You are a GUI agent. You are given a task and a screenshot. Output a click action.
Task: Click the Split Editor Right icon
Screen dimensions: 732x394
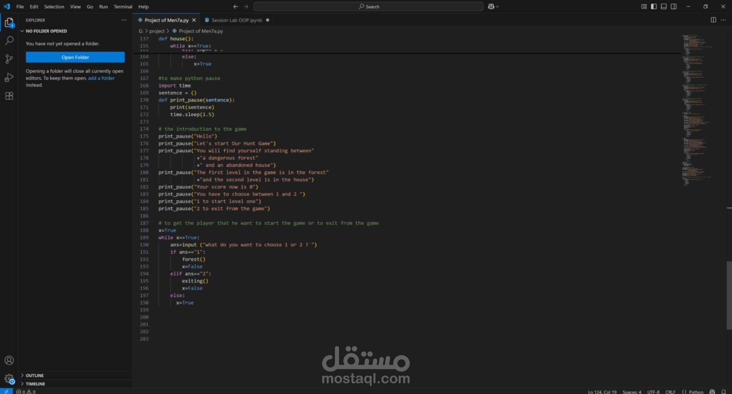713,20
